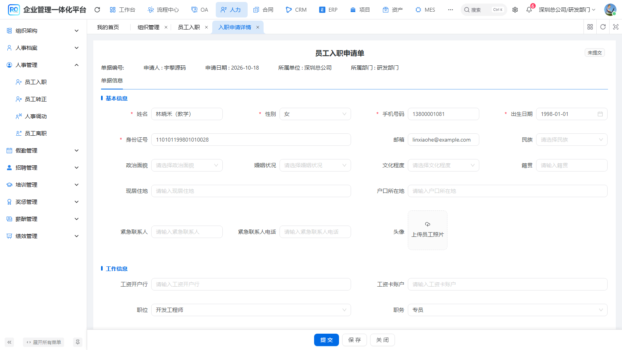Click the refresh icon beside the platform title
The height and width of the screenshot is (350, 622).
[97, 10]
